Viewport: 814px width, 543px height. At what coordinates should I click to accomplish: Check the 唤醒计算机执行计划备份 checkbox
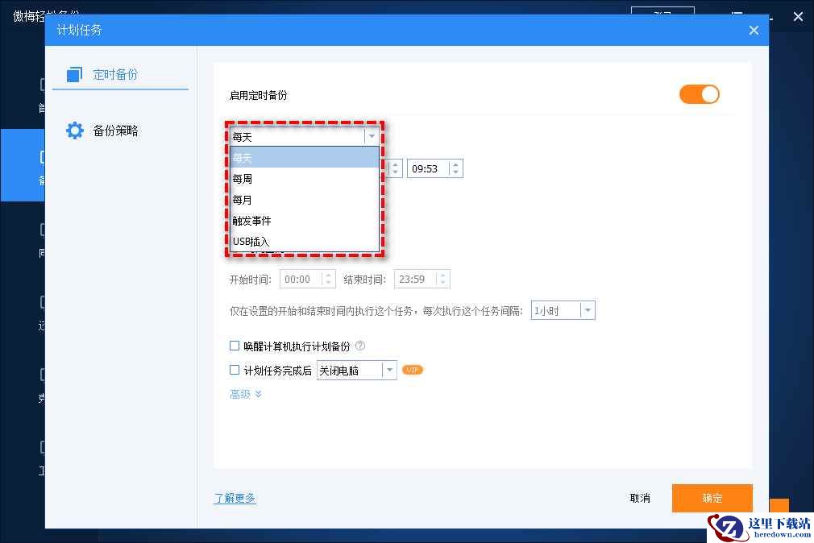click(235, 346)
